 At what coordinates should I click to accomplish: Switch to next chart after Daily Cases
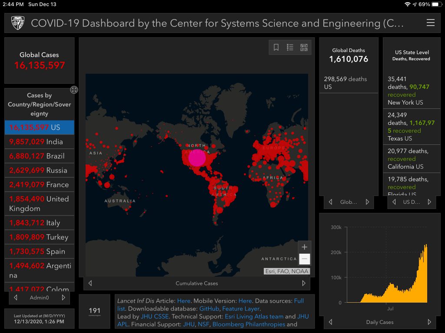click(429, 322)
